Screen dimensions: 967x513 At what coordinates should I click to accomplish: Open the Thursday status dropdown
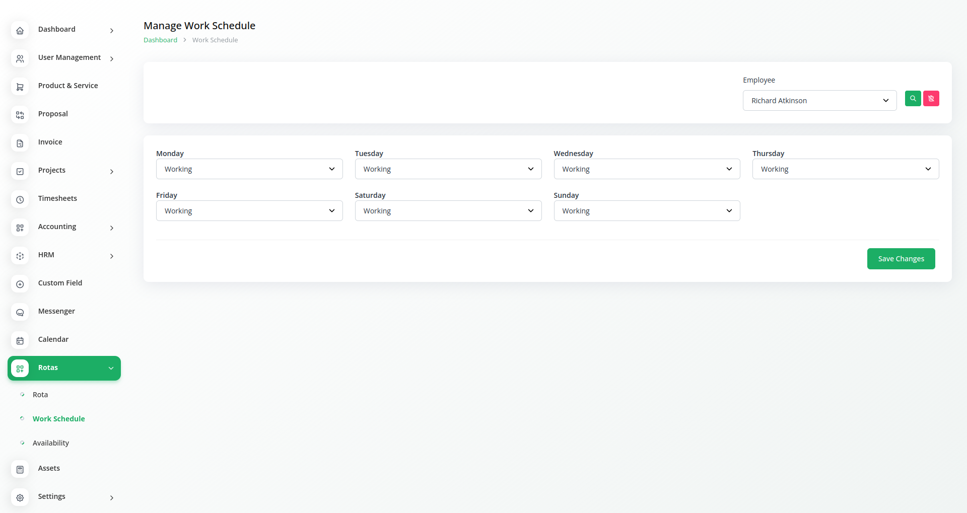845,169
